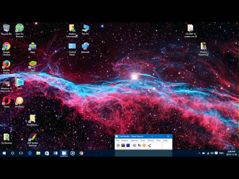Launch Chrome from the taskbar
The image size is (239, 179).
(x=81, y=153)
